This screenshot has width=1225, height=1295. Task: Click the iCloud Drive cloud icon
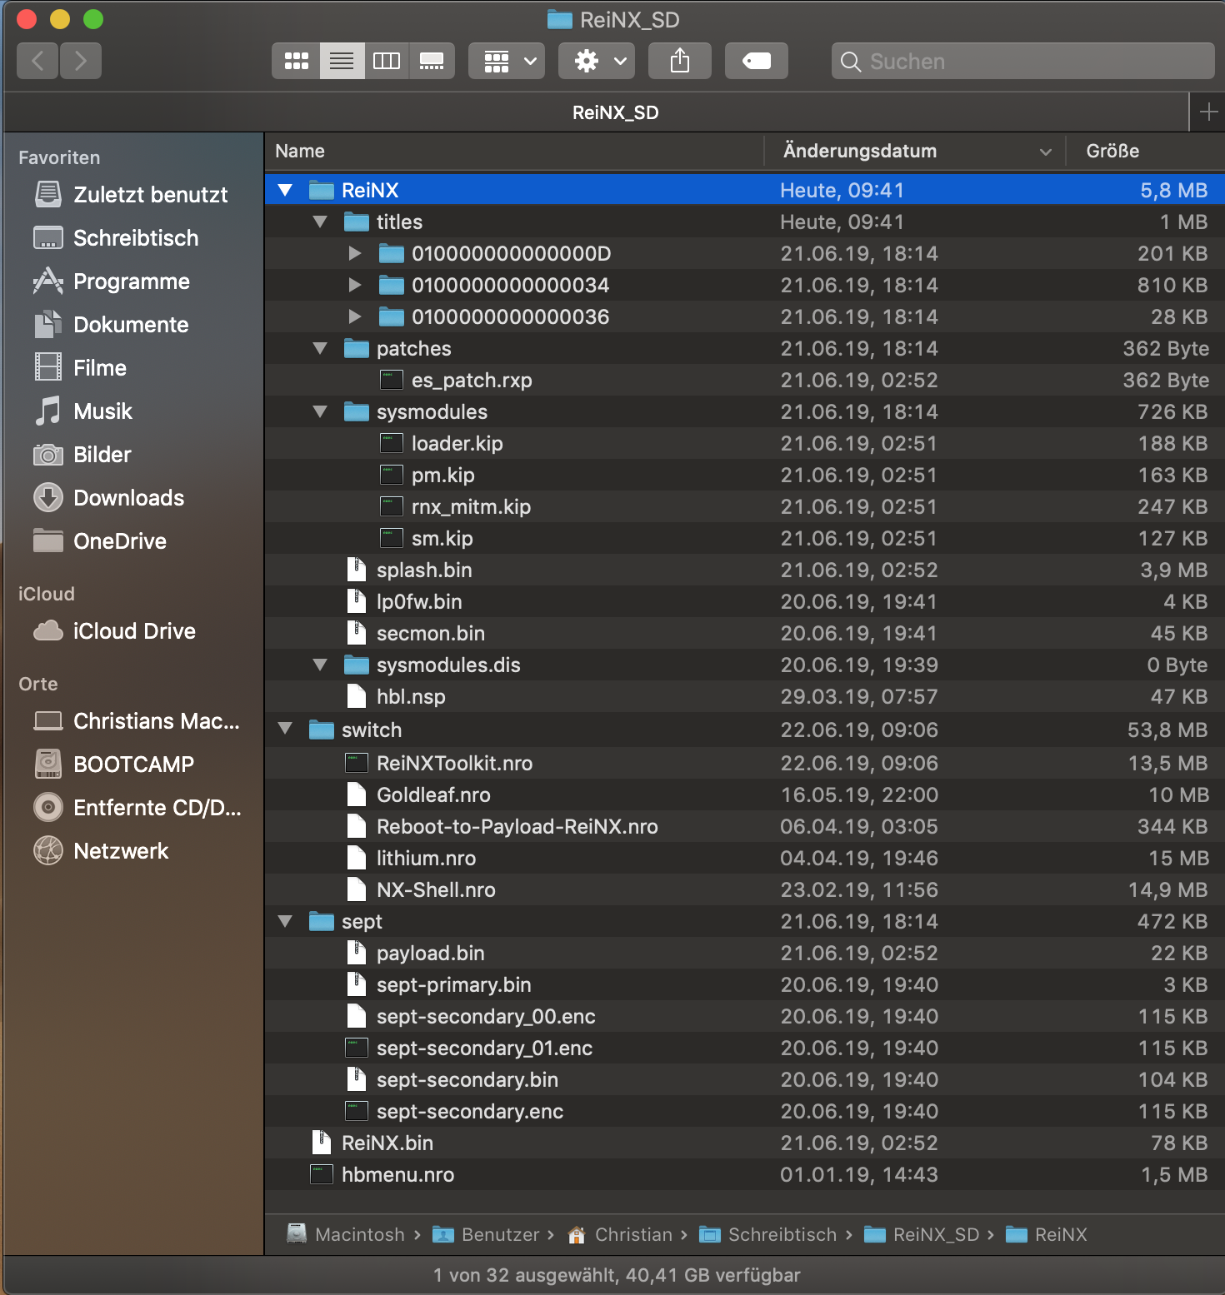click(x=48, y=631)
